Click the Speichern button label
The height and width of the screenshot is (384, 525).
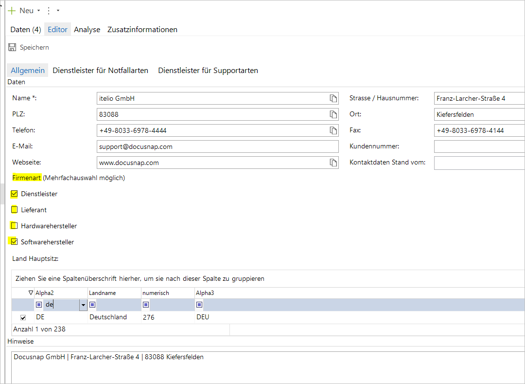click(x=34, y=47)
